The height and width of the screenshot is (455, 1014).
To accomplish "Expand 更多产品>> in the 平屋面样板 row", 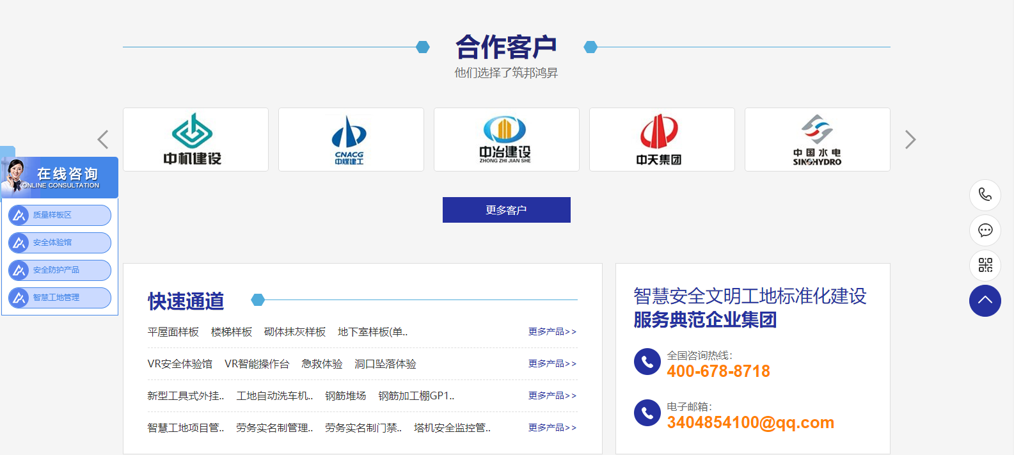I will pos(551,331).
